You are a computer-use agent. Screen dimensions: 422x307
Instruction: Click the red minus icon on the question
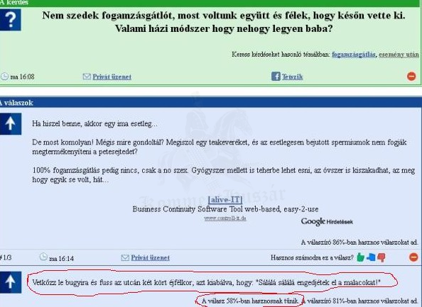coord(411,77)
